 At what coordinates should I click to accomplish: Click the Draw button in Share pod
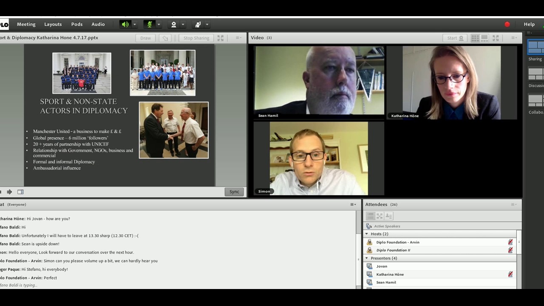146,38
